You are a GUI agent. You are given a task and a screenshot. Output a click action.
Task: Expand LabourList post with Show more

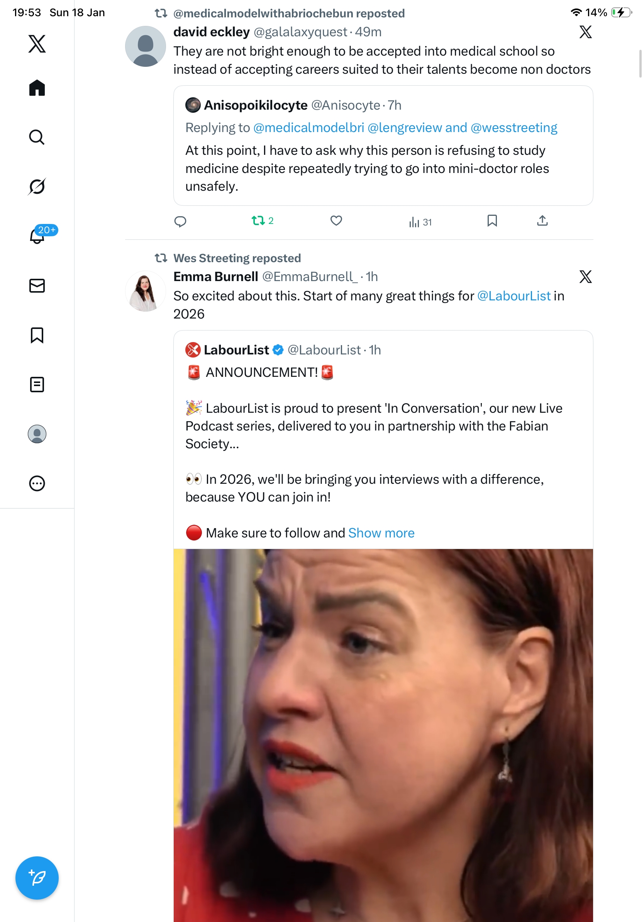381,532
